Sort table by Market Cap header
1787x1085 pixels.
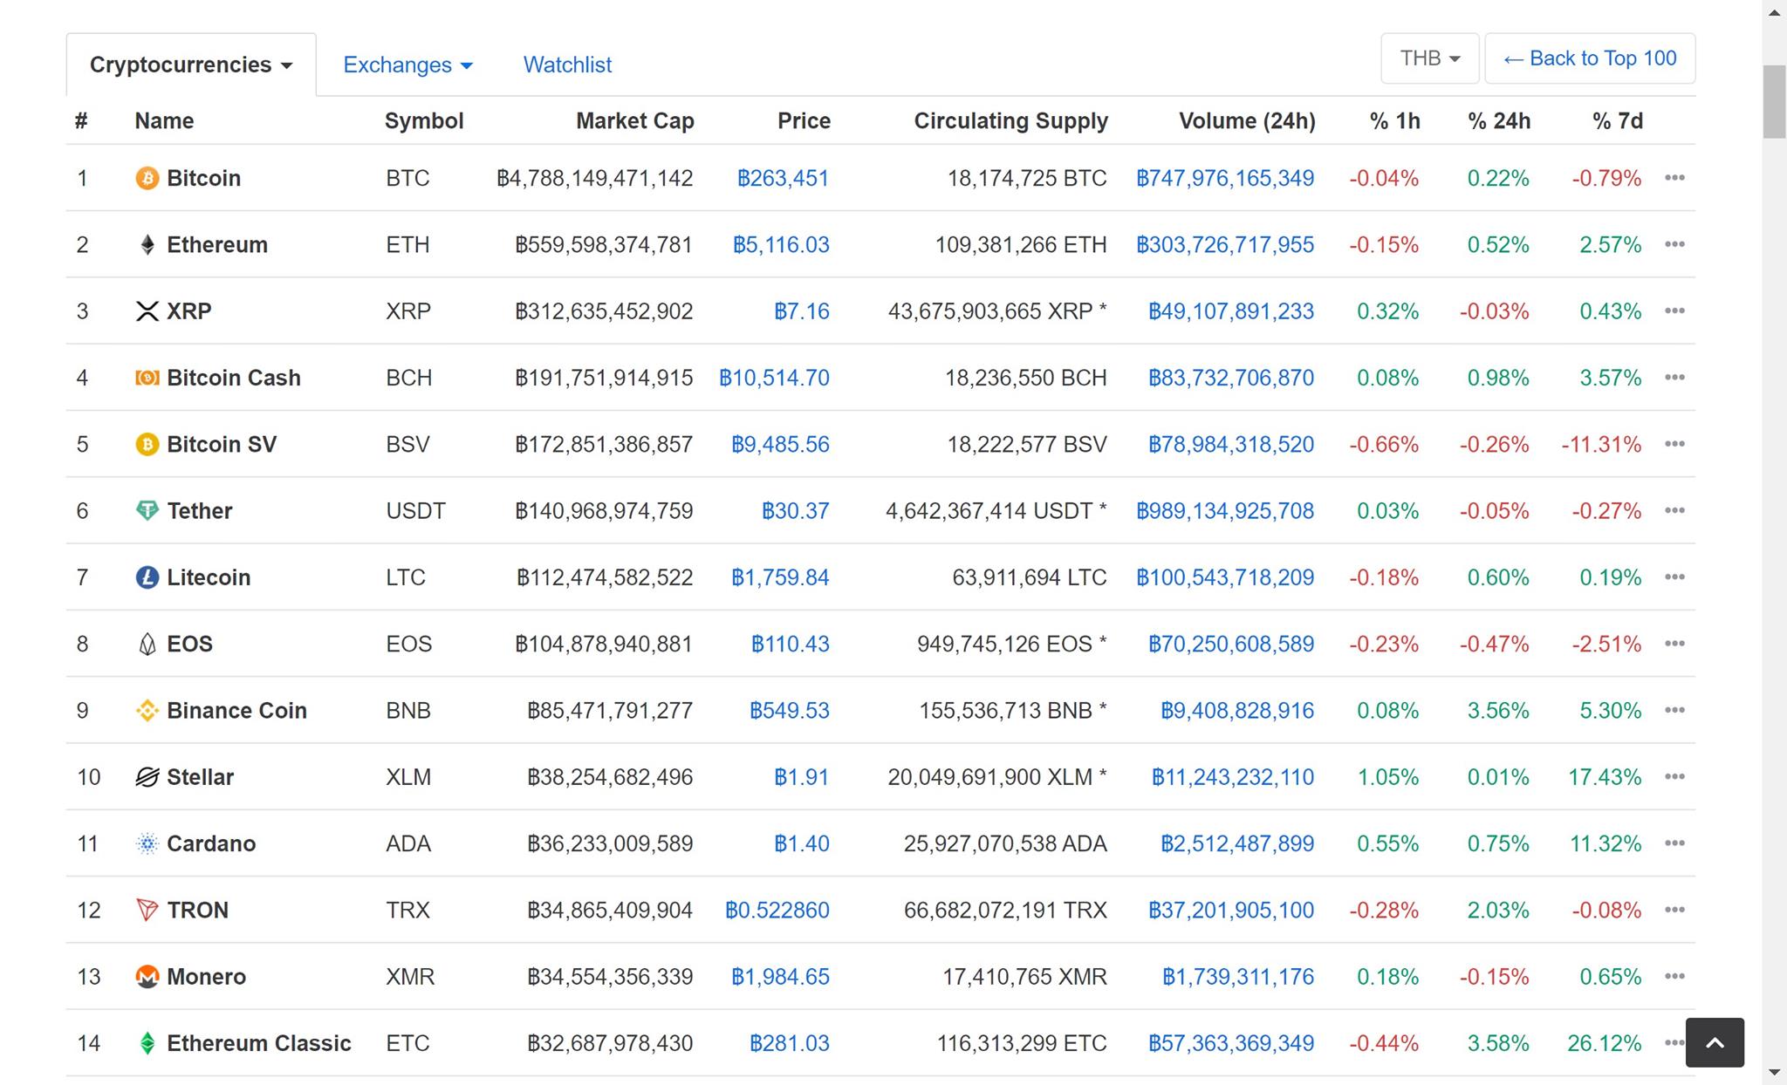634,120
